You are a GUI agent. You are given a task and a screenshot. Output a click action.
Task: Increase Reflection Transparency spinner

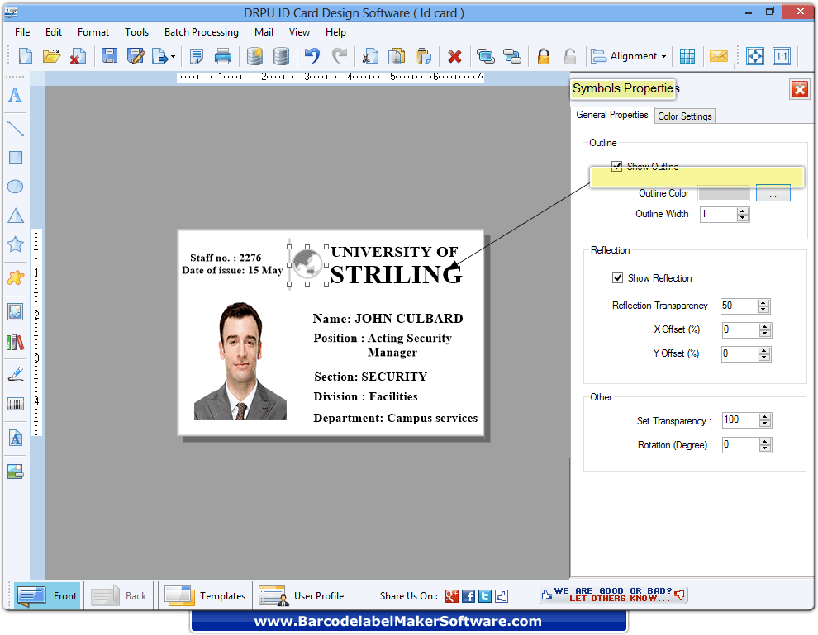click(763, 303)
